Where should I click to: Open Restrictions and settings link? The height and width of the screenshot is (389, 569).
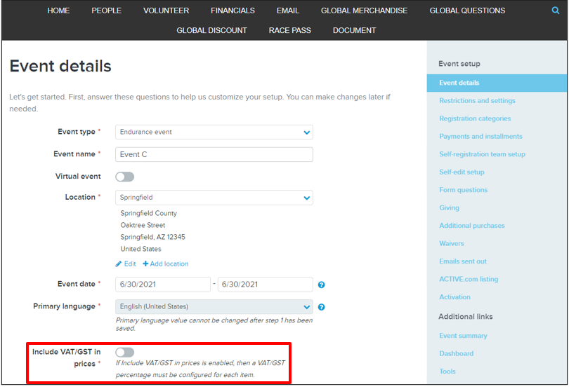pos(477,101)
